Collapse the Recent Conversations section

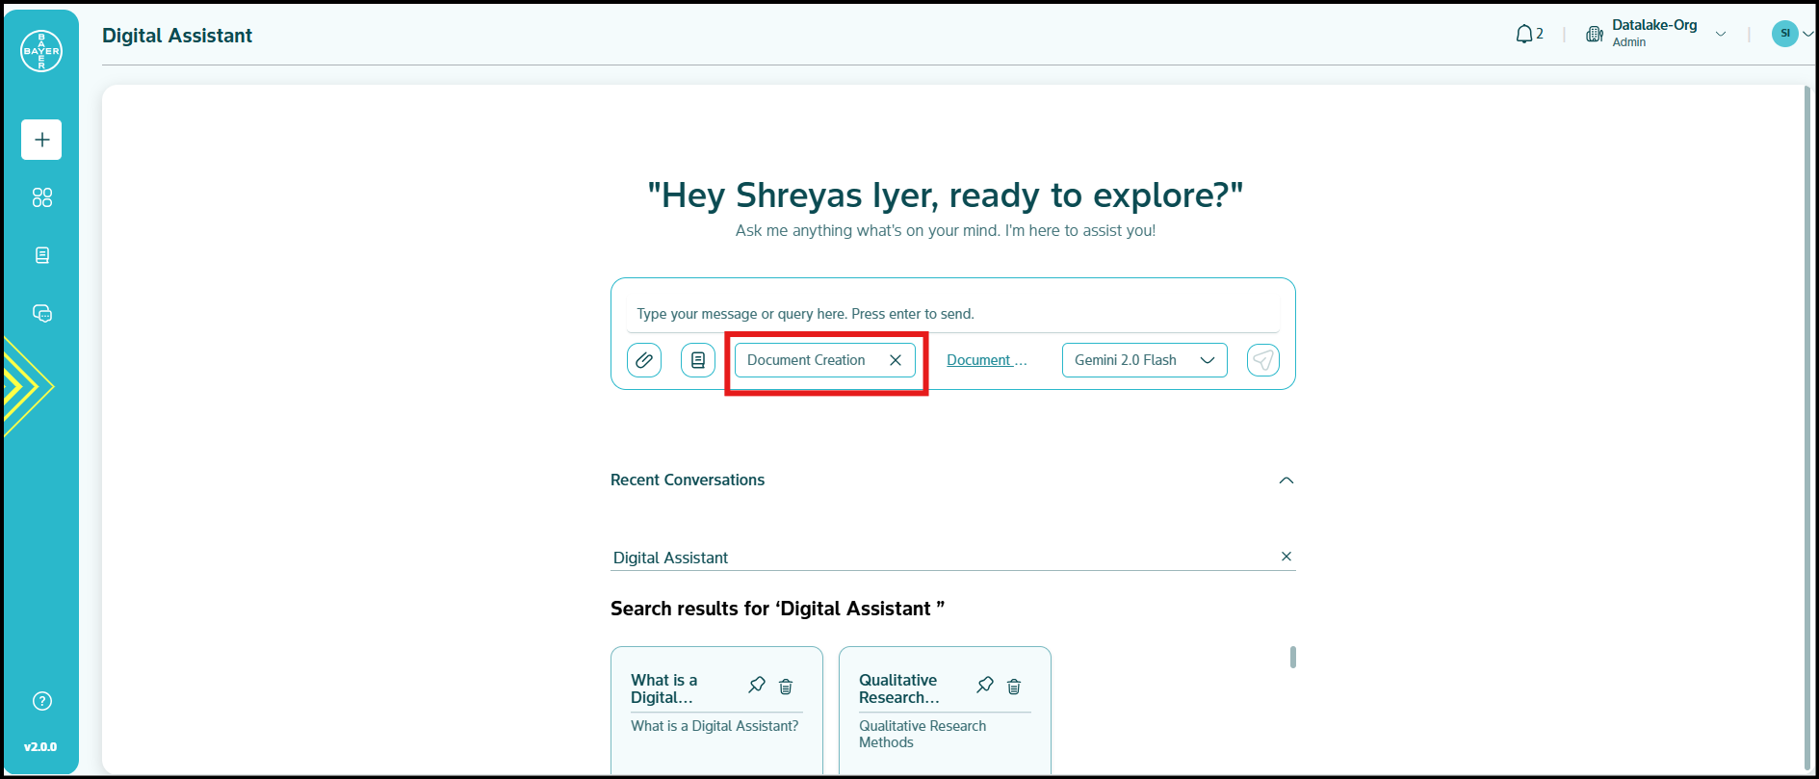[x=1286, y=480]
